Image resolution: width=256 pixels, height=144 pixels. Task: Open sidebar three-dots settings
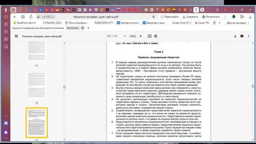point(6,138)
